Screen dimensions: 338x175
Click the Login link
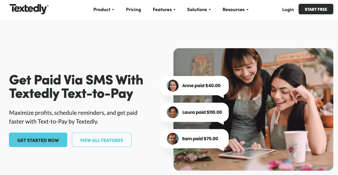[288, 9]
